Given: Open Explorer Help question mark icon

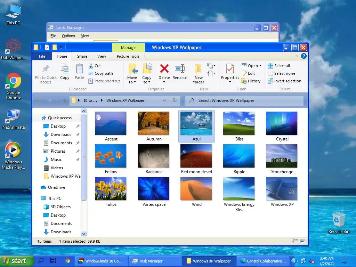Looking at the screenshot, I should [304, 56].
